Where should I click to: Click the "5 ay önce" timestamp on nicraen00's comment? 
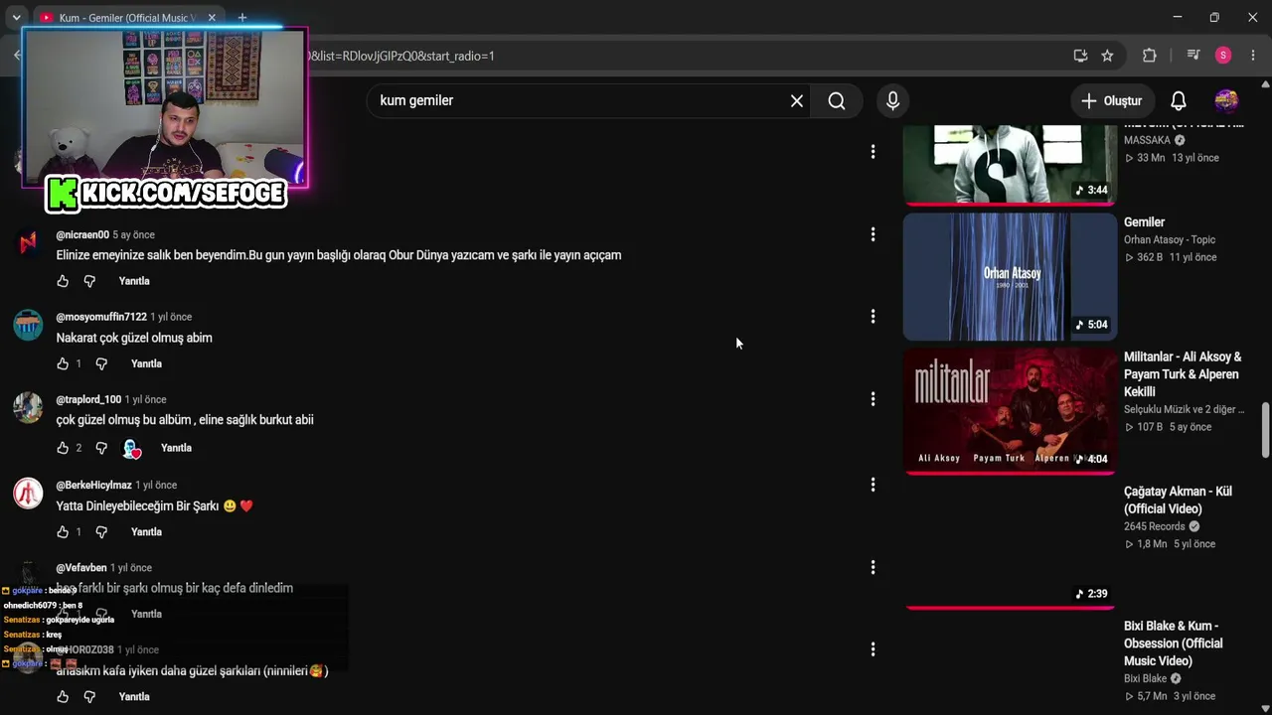pos(134,235)
